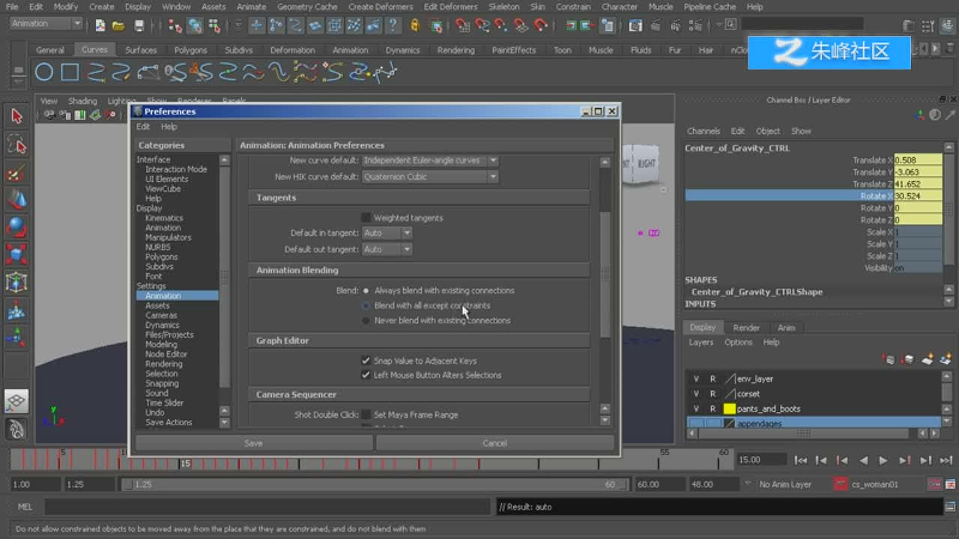Screen dimensions: 959x539
Task: Activate the Lasso select tool
Action: click(16, 144)
